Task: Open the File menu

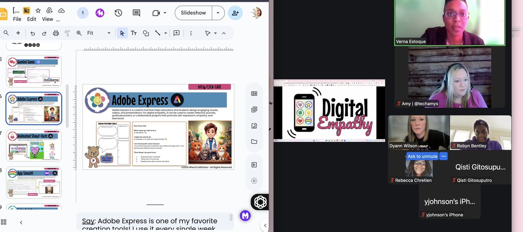Action: point(17,19)
